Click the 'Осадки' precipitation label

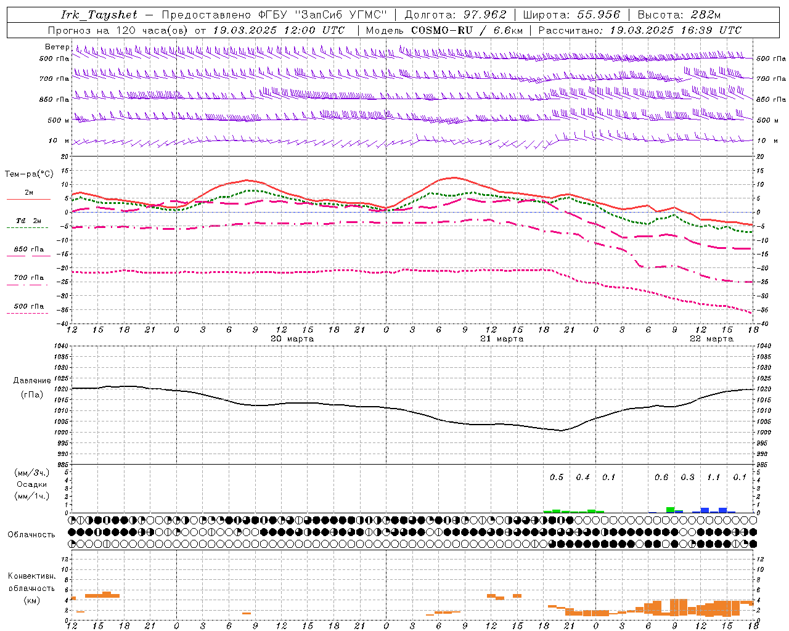pyautogui.click(x=32, y=484)
